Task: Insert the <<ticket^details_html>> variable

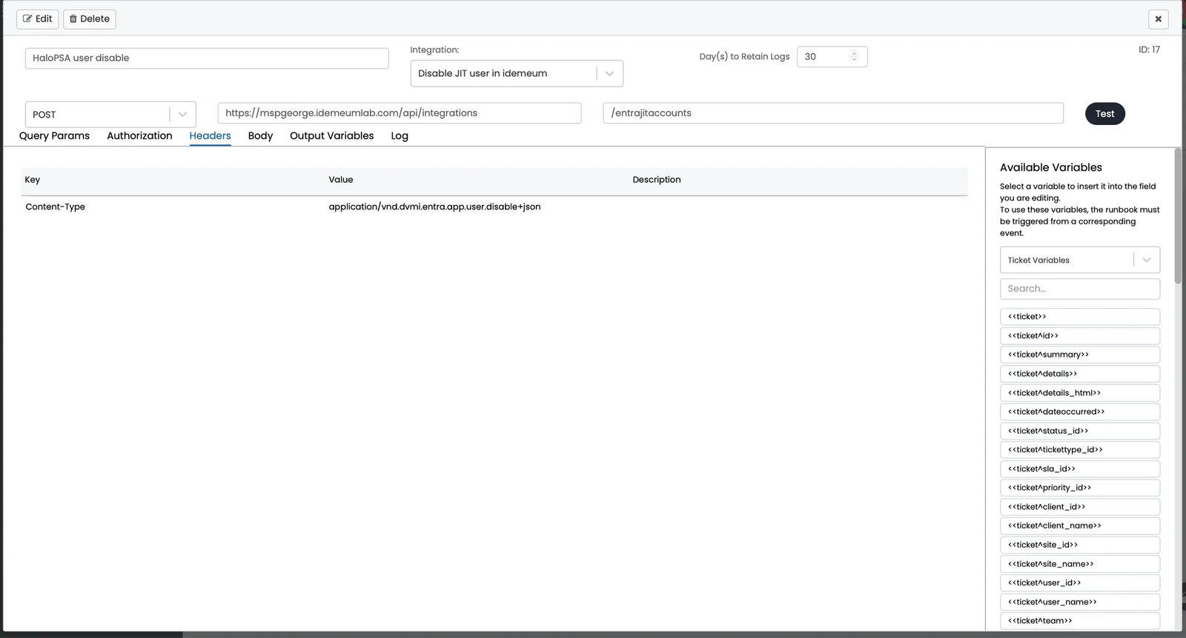Action: click(1079, 393)
